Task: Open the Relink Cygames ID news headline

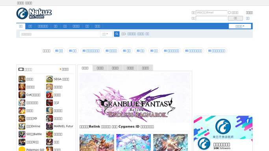Action: pos(117,127)
